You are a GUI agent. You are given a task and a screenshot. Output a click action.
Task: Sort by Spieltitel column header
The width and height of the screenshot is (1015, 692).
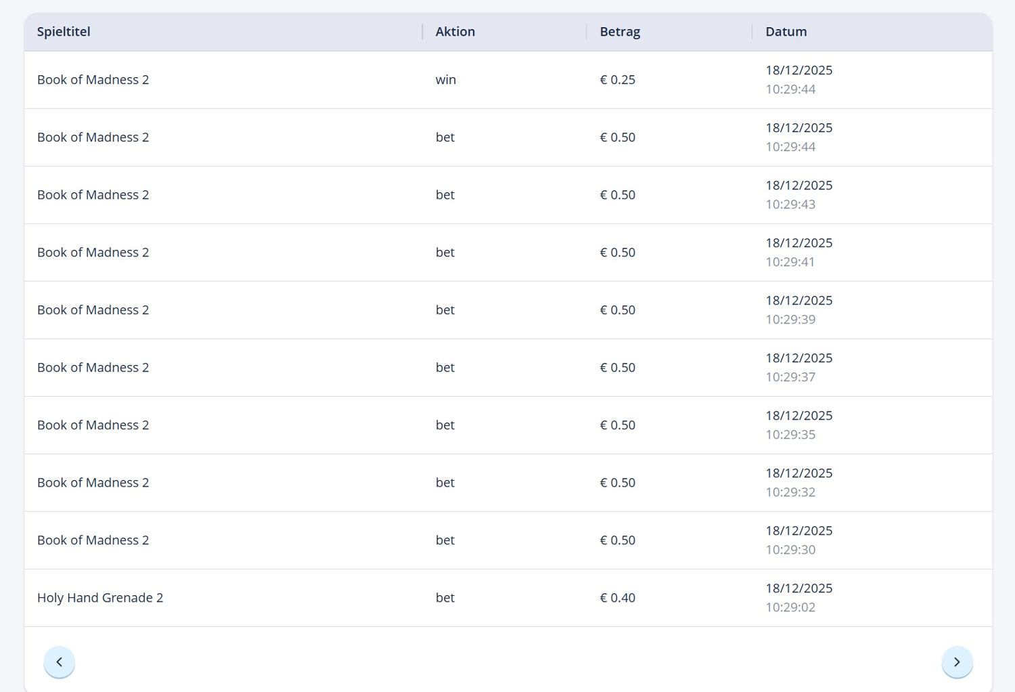[x=64, y=32]
